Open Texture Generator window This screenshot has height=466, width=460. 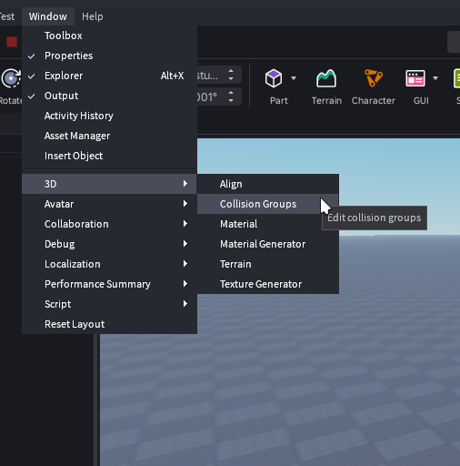268,284
